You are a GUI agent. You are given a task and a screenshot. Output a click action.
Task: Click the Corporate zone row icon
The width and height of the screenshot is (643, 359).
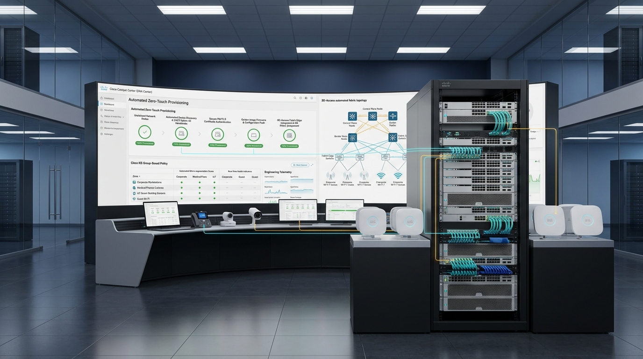pos(134,182)
